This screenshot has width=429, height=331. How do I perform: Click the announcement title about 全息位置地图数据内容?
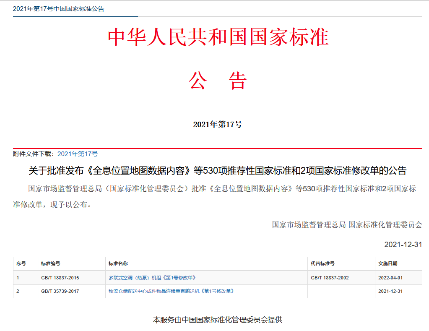point(217,171)
